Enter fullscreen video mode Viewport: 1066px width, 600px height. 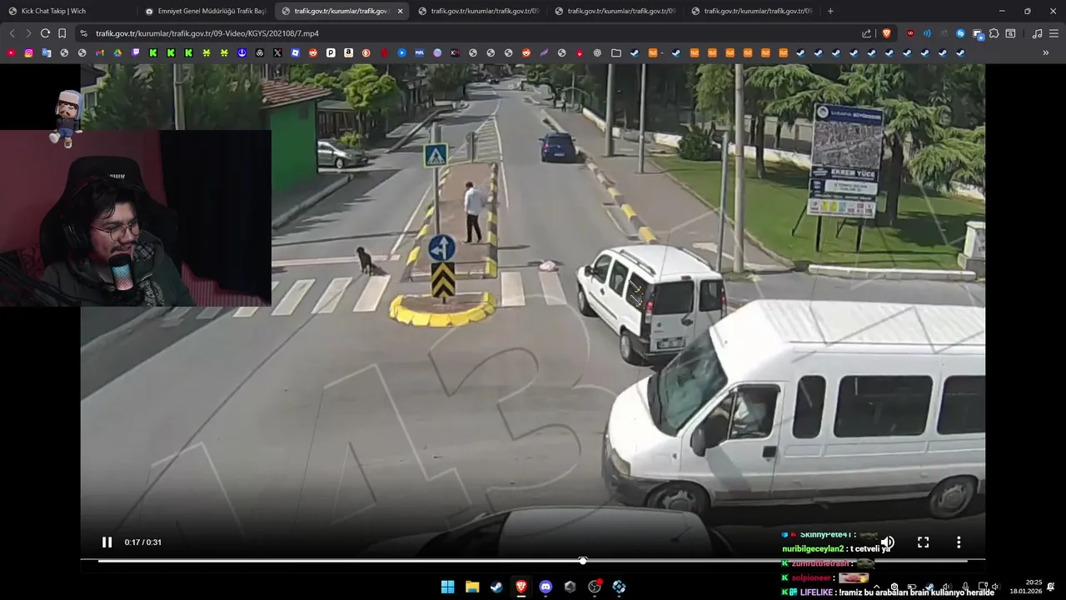pyautogui.click(x=923, y=542)
